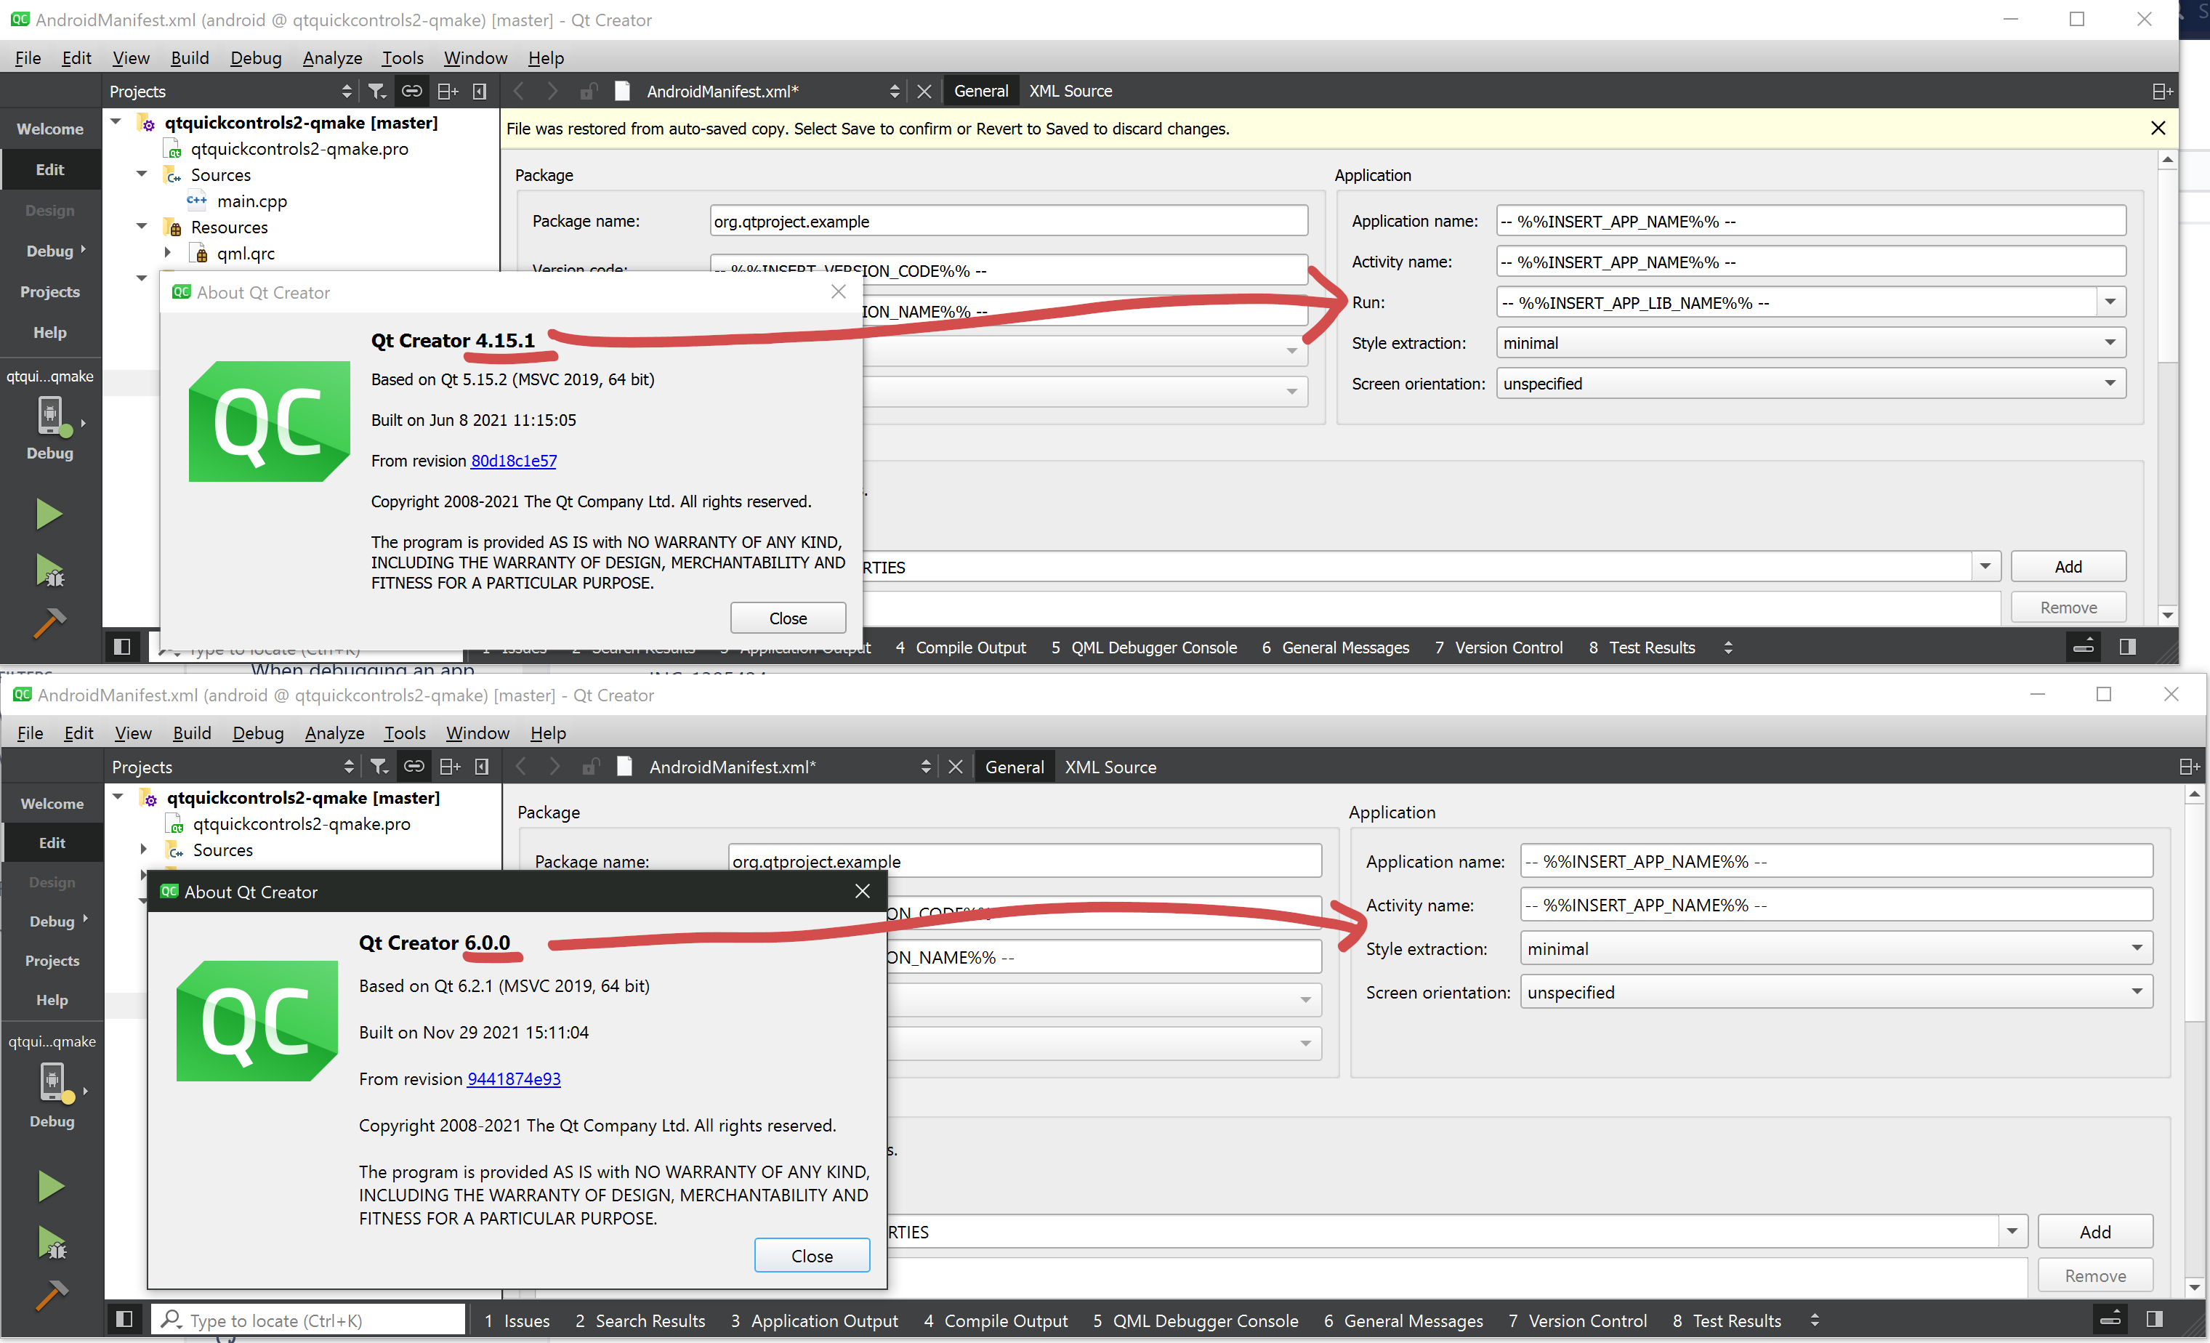
Task: Click the green Run button in top window
Action: point(49,514)
